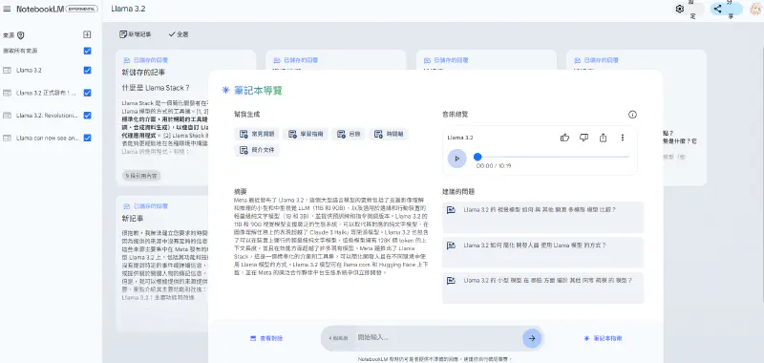Viewport: 764px width, 363px height.
Task: Click the Llama 3.2 notebook title
Action: tap(128, 9)
